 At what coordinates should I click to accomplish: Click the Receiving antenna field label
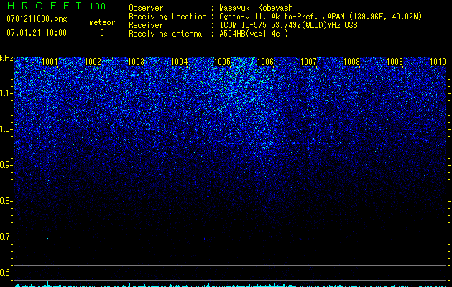[165, 34]
